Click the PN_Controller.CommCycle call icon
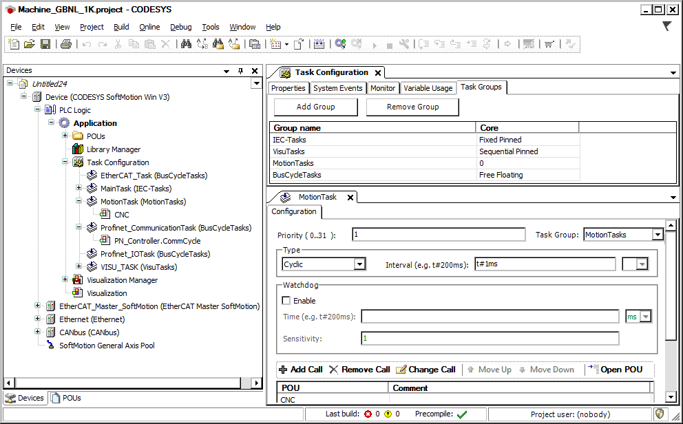The width and height of the screenshot is (683, 424). coord(105,240)
